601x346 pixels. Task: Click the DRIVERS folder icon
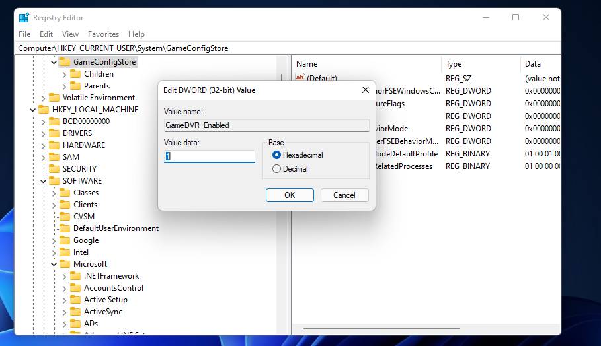[54, 133]
